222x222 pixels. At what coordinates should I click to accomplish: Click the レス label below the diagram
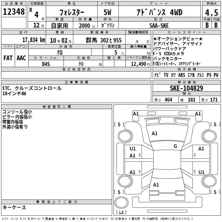pyautogui.click(x=121, y=213)
